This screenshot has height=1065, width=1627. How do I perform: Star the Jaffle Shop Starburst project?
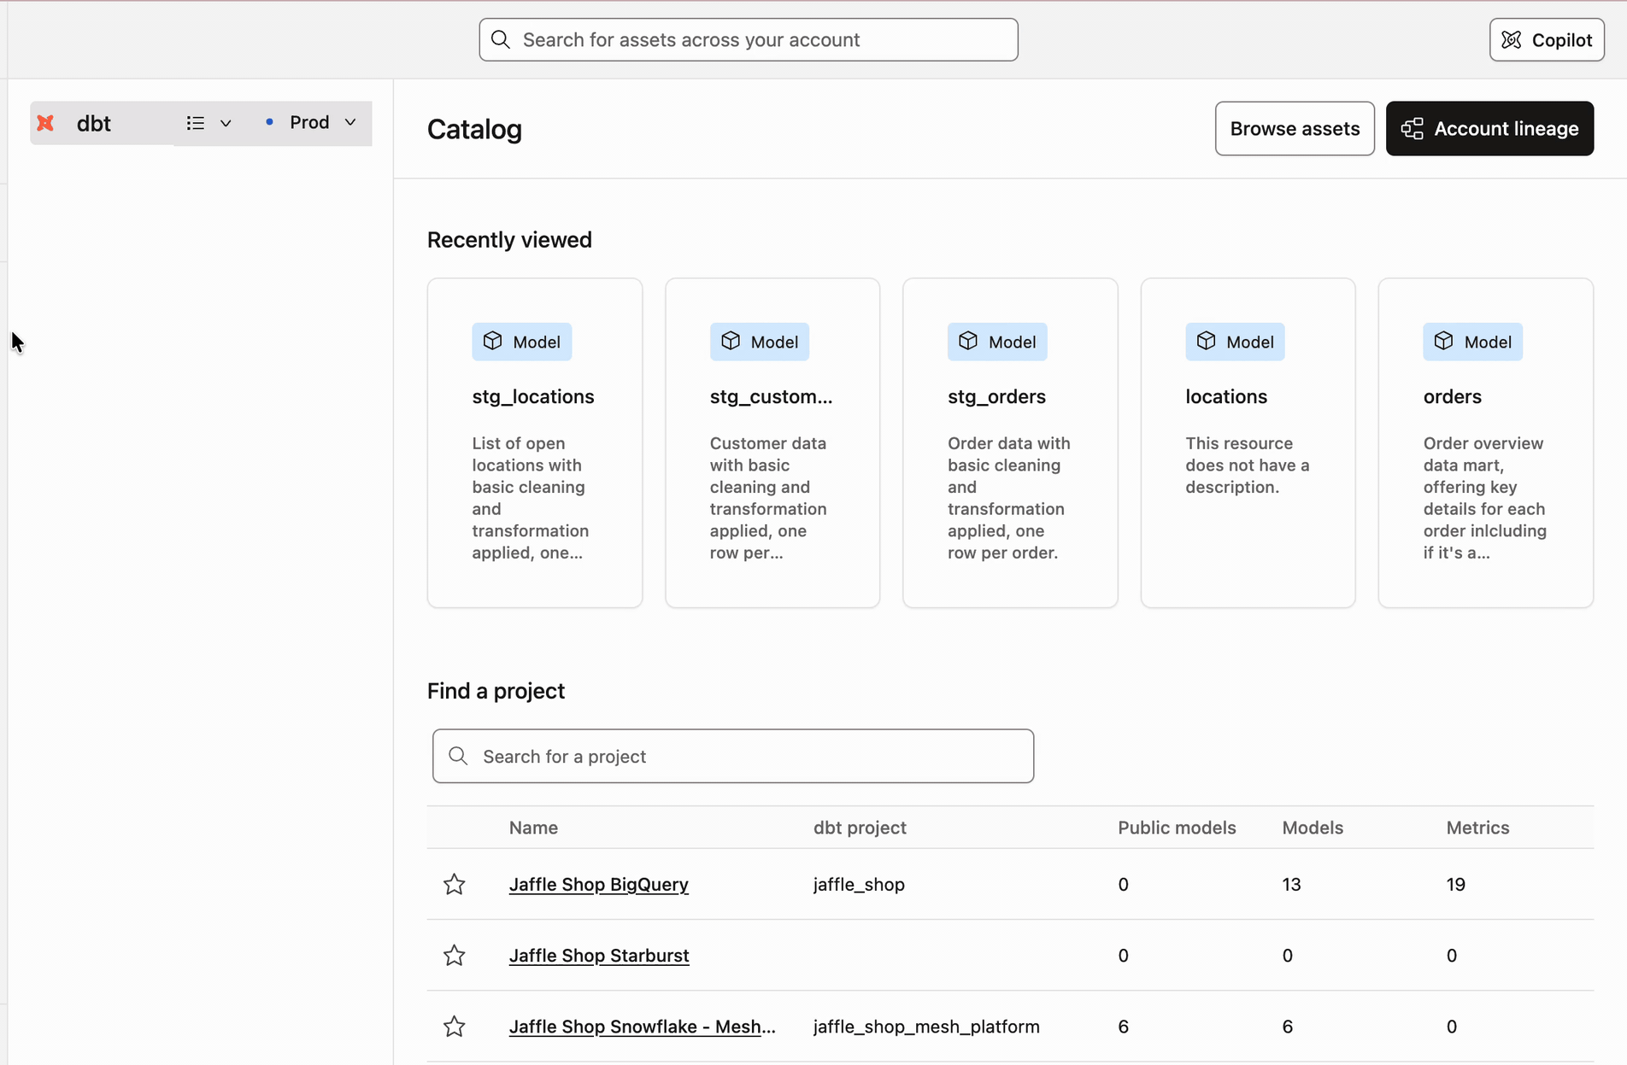455,955
